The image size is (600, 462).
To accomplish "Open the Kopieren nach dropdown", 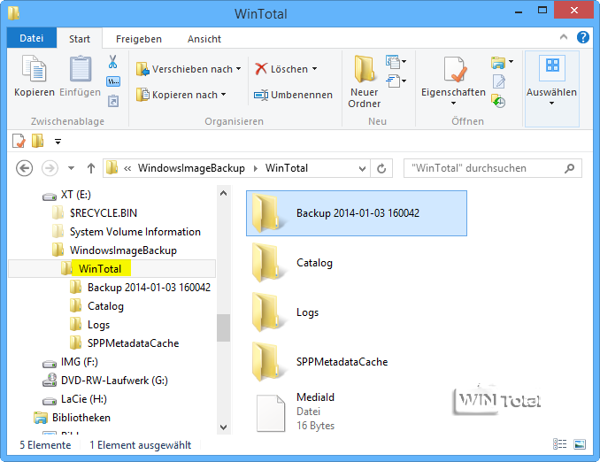I will 181,95.
